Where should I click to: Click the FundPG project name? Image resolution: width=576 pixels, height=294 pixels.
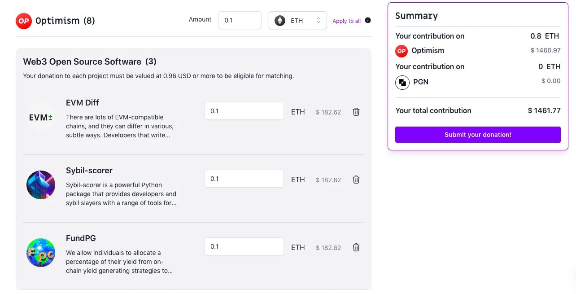pos(81,238)
